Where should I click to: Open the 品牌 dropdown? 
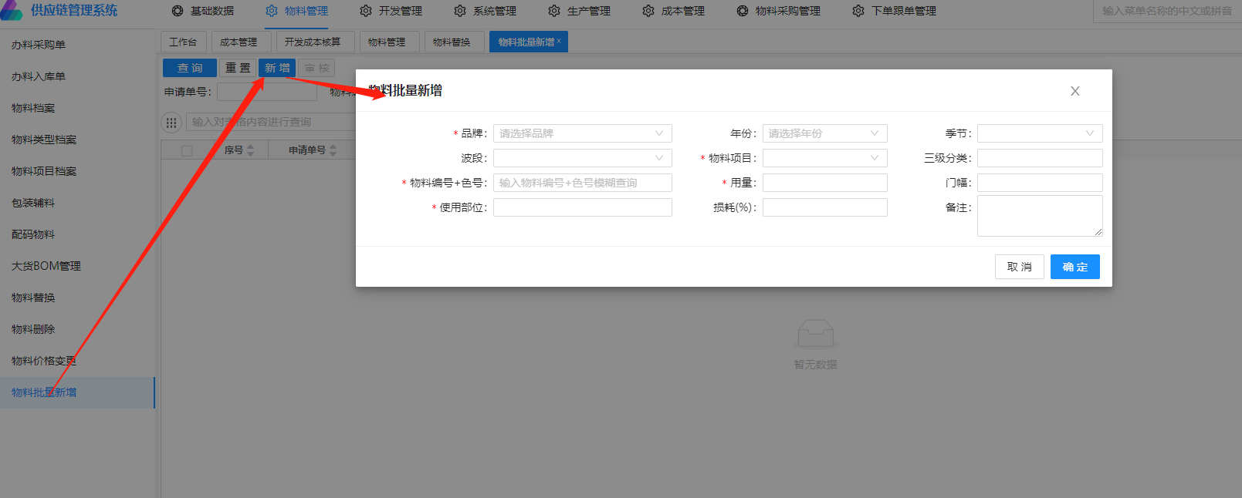tap(582, 133)
